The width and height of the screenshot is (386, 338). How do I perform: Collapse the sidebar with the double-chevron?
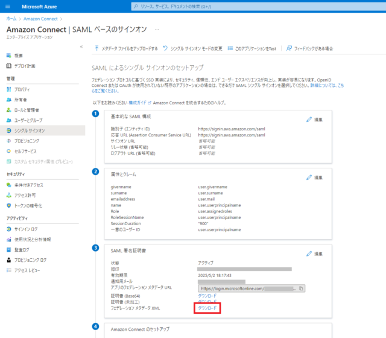[81, 46]
